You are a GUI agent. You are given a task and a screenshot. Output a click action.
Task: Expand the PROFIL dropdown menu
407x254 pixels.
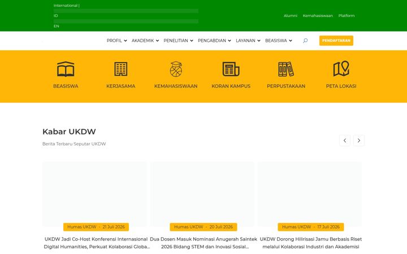tap(117, 41)
